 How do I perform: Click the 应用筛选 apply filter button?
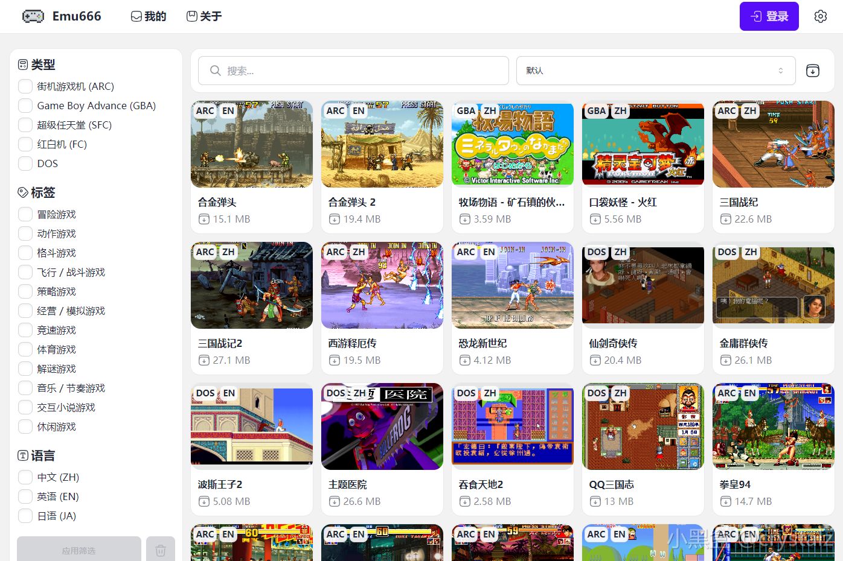(x=79, y=550)
